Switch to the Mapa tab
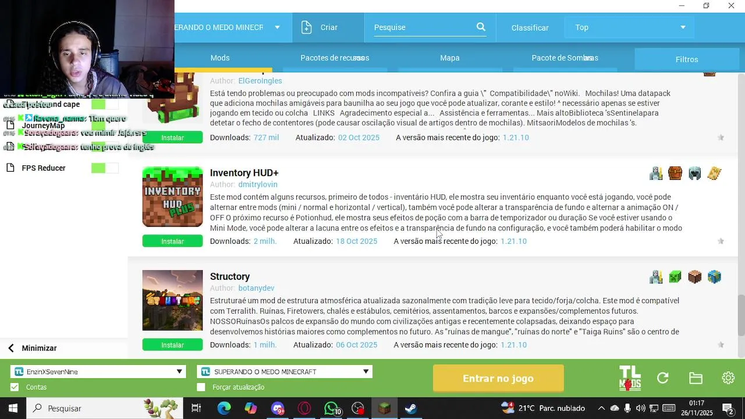The width and height of the screenshot is (745, 419). (450, 58)
